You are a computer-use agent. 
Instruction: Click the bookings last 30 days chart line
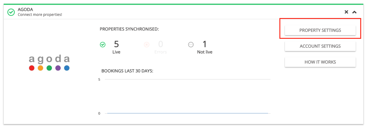(187, 113)
